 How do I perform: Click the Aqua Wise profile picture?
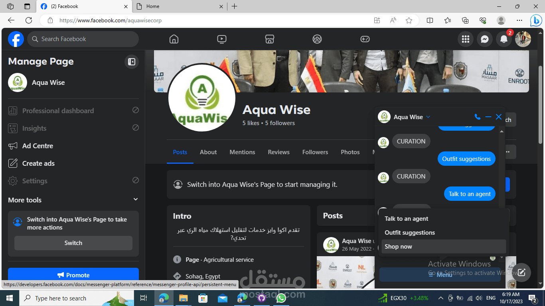[202, 98]
